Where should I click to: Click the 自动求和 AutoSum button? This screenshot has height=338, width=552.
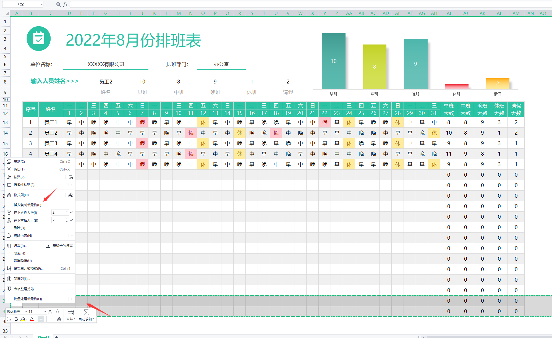click(86, 315)
